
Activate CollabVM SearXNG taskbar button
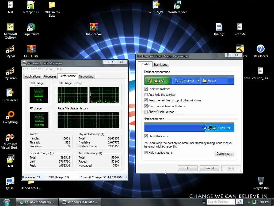pos(37,202)
